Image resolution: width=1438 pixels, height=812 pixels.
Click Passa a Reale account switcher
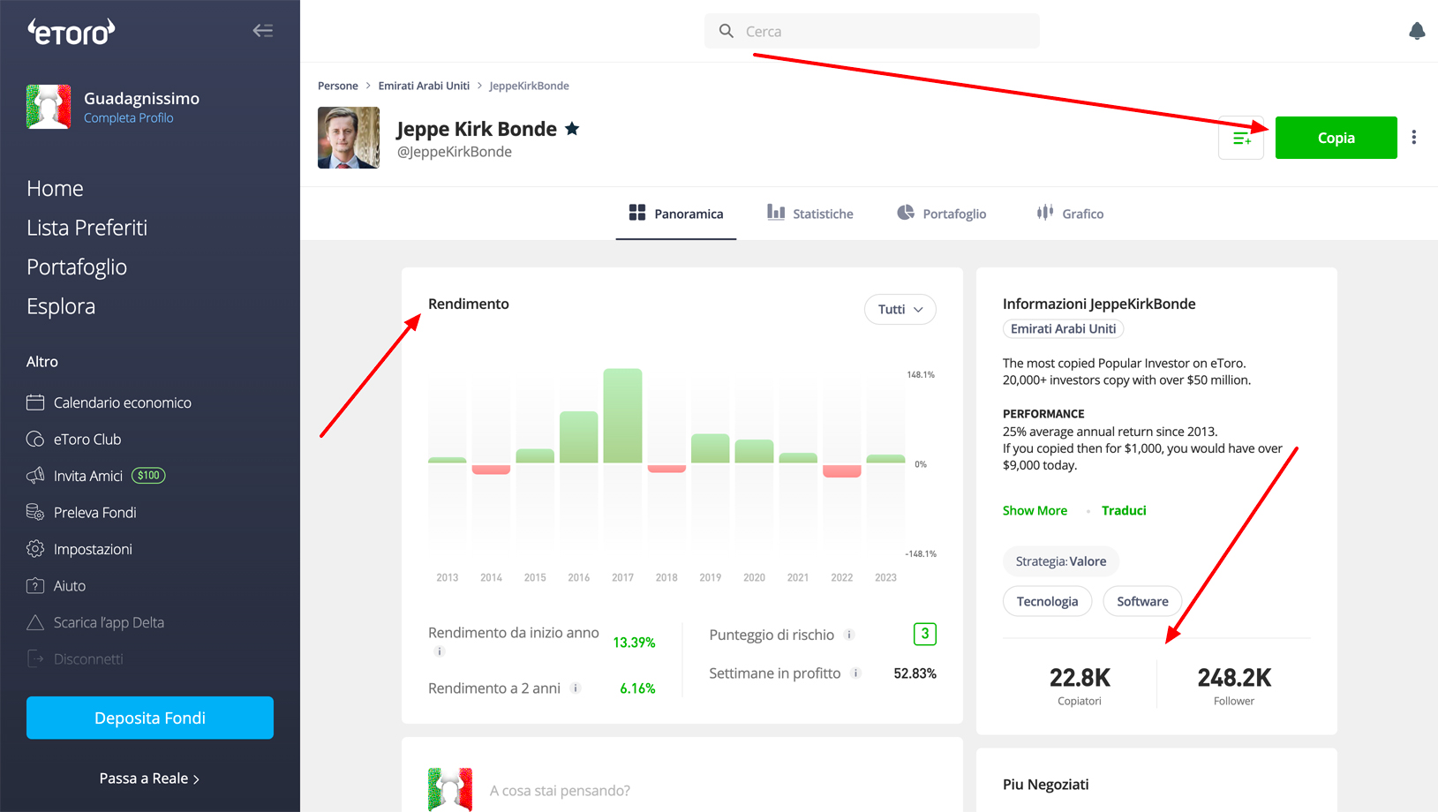coord(149,778)
